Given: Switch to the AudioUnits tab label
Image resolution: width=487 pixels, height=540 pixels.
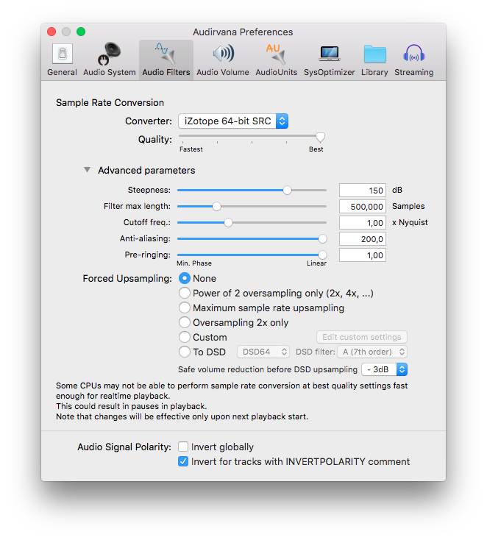Looking at the screenshot, I should pos(276,72).
